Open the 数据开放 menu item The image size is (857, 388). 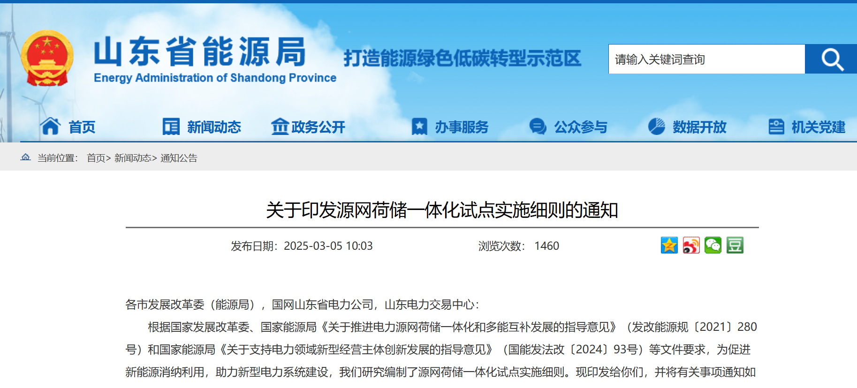click(x=699, y=127)
